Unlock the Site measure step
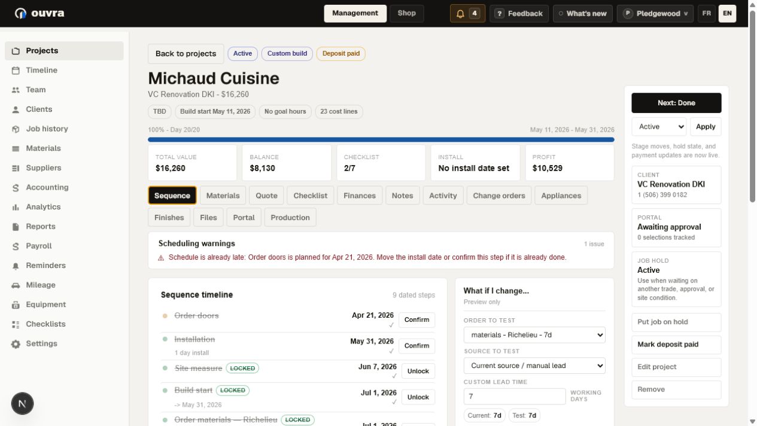 (418, 372)
